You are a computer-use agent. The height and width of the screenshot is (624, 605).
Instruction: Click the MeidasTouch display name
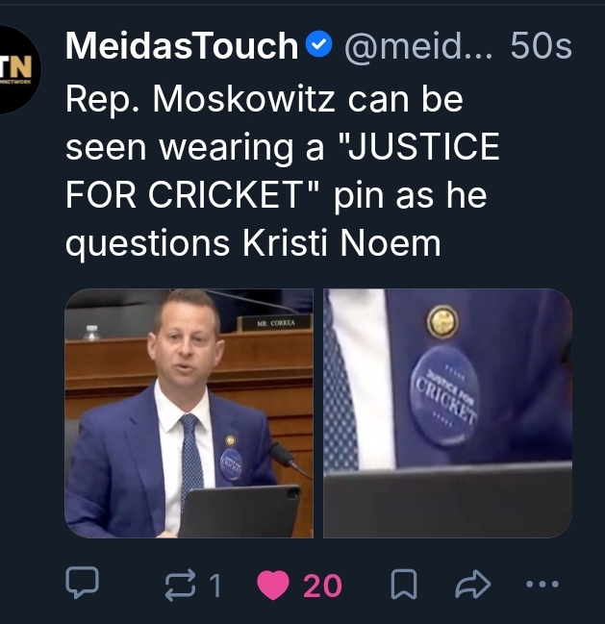click(x=182, y=45)
